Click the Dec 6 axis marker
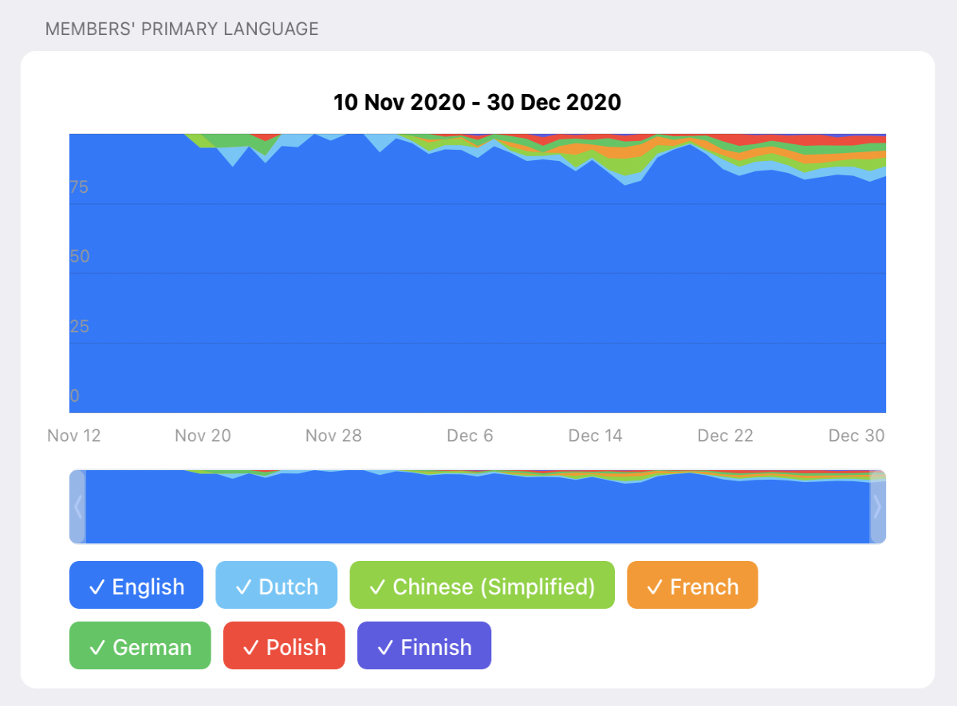The width and height of the screenshot is (957, 706). point(470,435)
